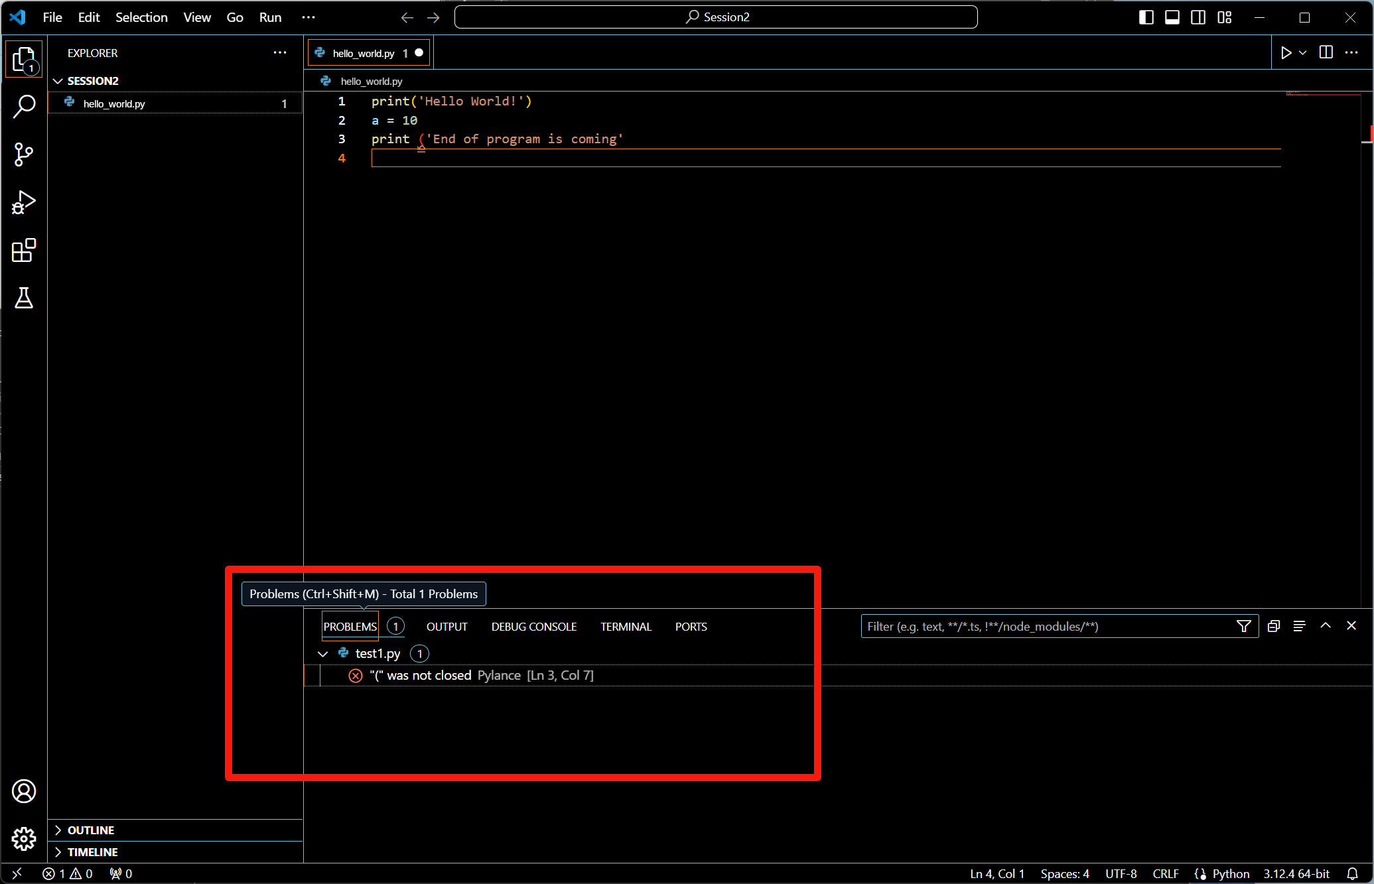Collapse the test1.py problems group
The image size is (1374, 884).
tap(323, 654)
